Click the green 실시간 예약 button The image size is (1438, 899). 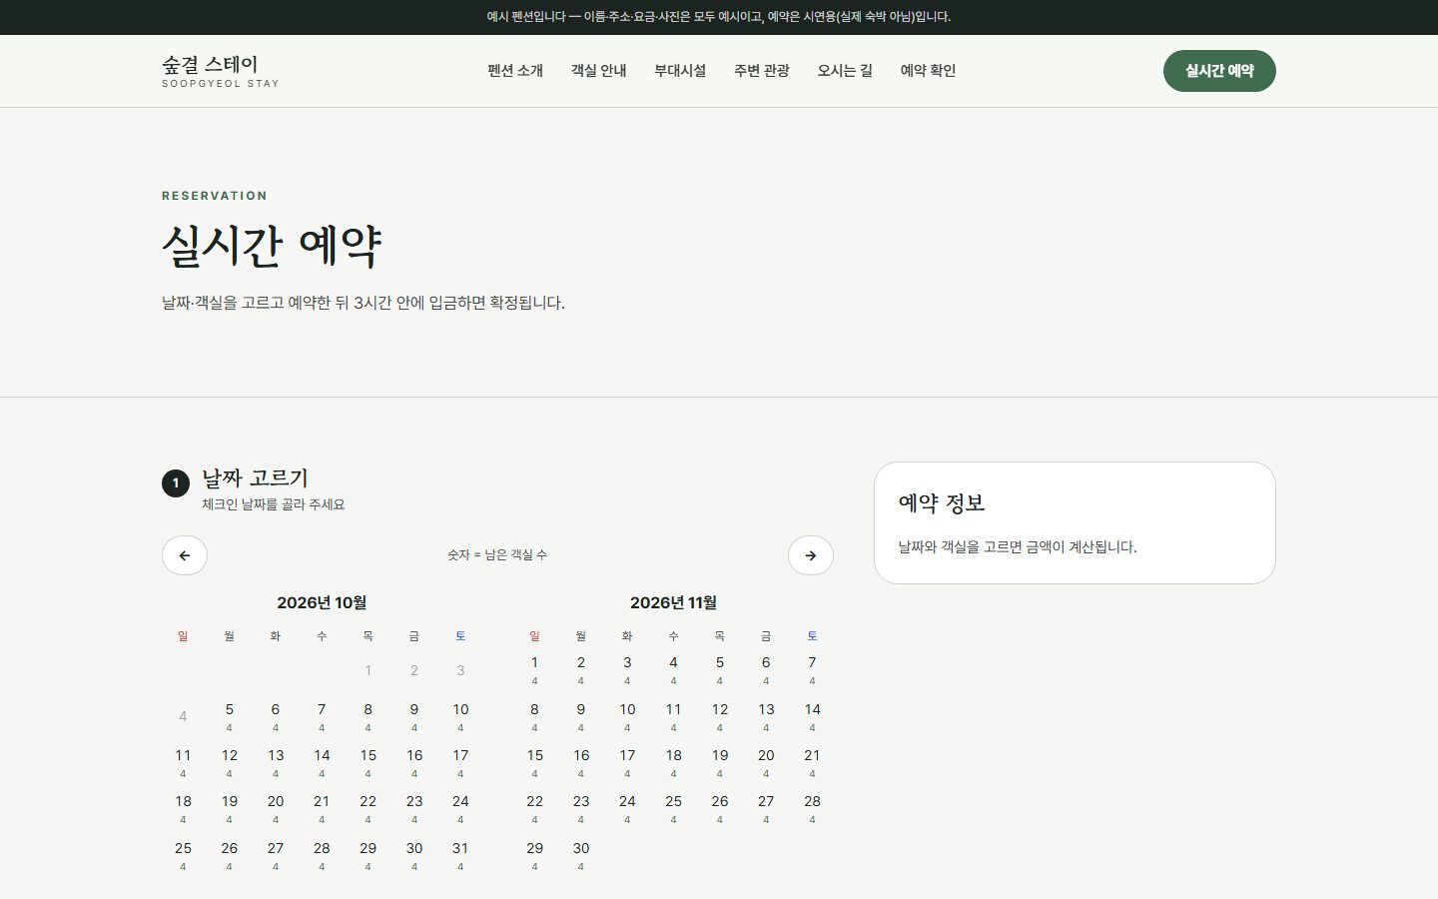coord(1219,71)
